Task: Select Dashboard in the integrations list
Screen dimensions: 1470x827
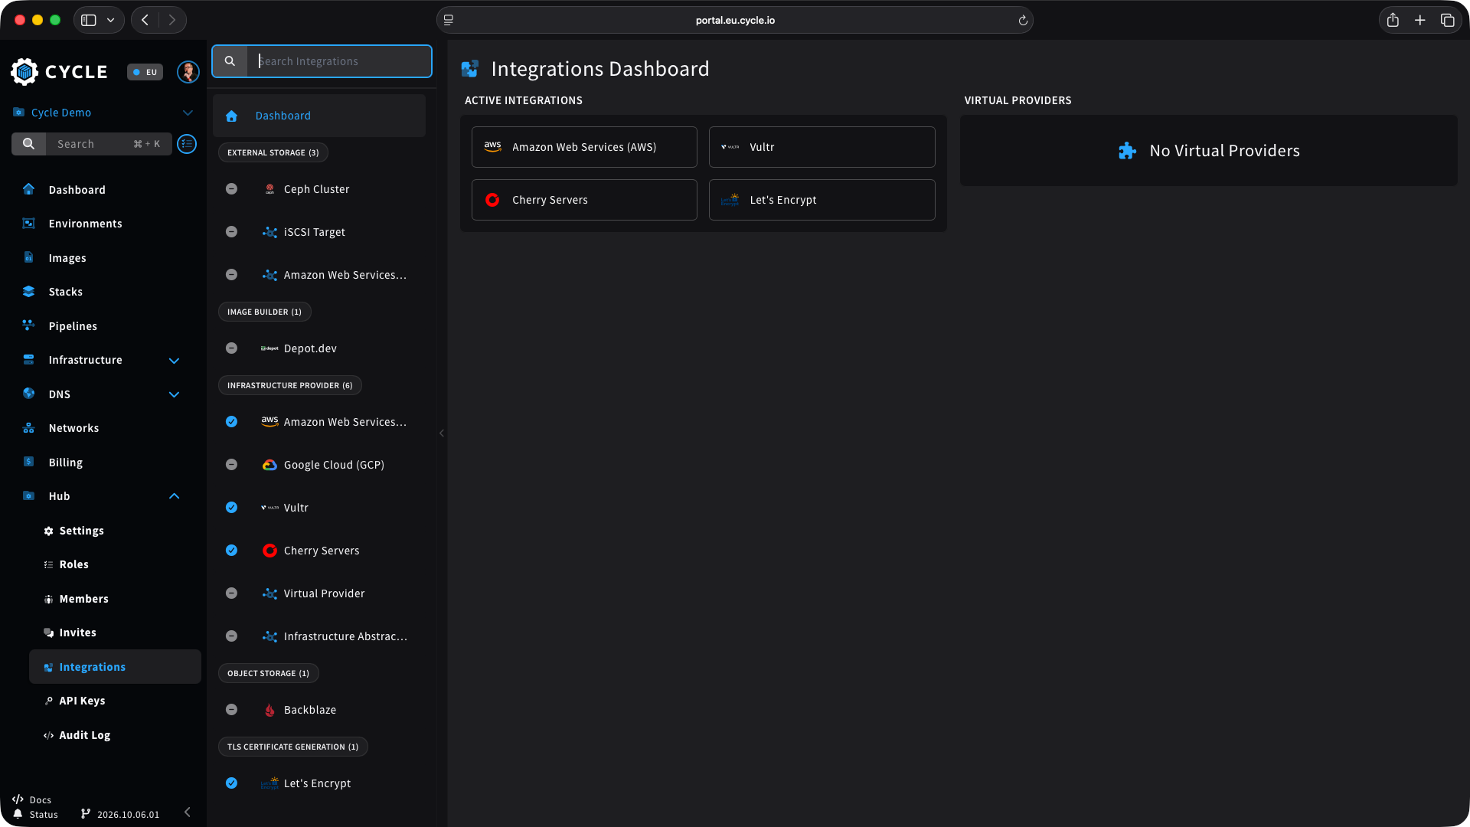Action: click(319, 116)
